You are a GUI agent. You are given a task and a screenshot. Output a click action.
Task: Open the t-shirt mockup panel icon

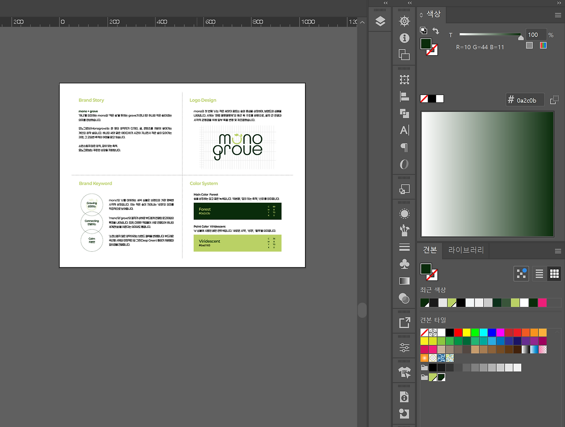[404, 373]
